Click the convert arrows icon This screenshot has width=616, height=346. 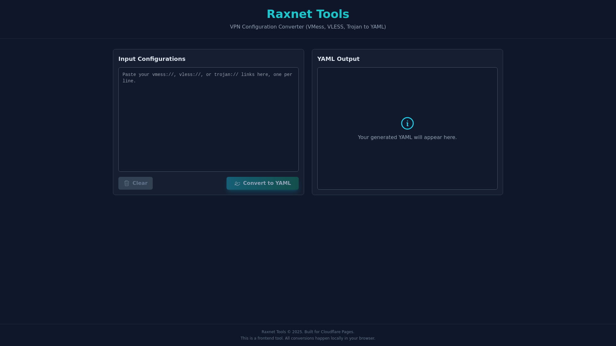pos(237,184)
